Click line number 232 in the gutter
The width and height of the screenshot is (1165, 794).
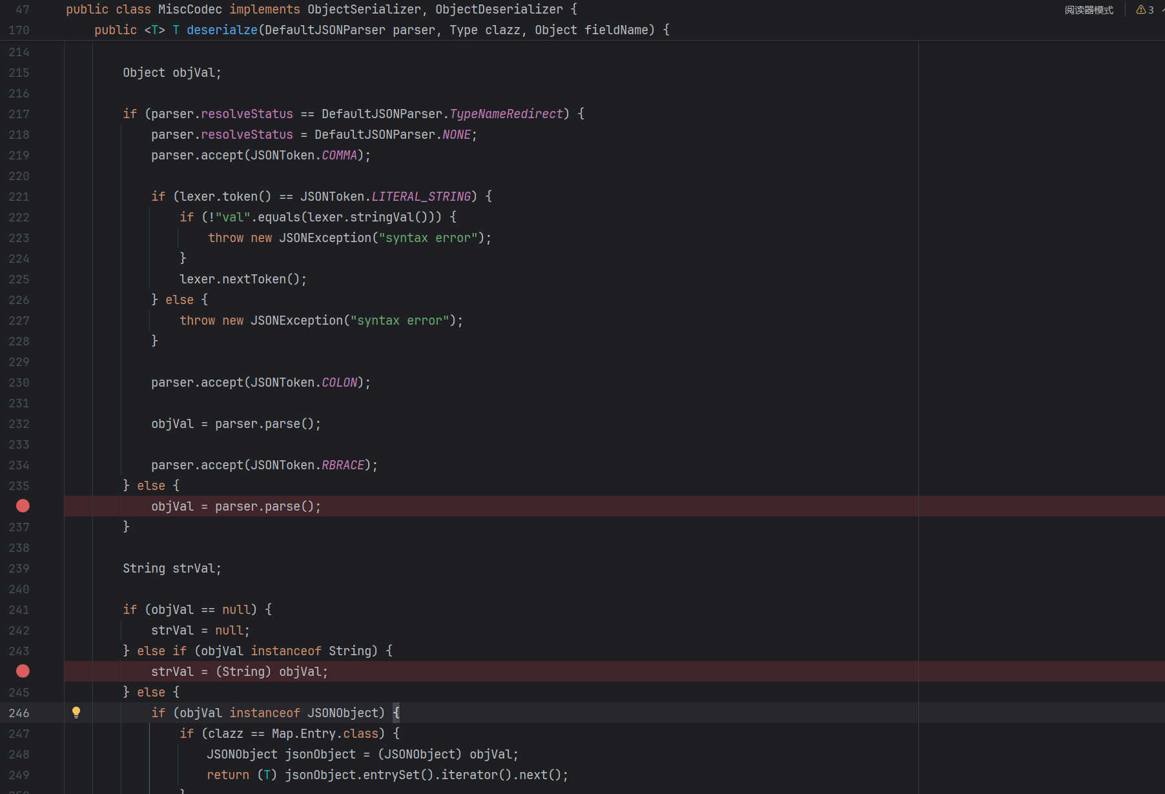click(19, 424)
